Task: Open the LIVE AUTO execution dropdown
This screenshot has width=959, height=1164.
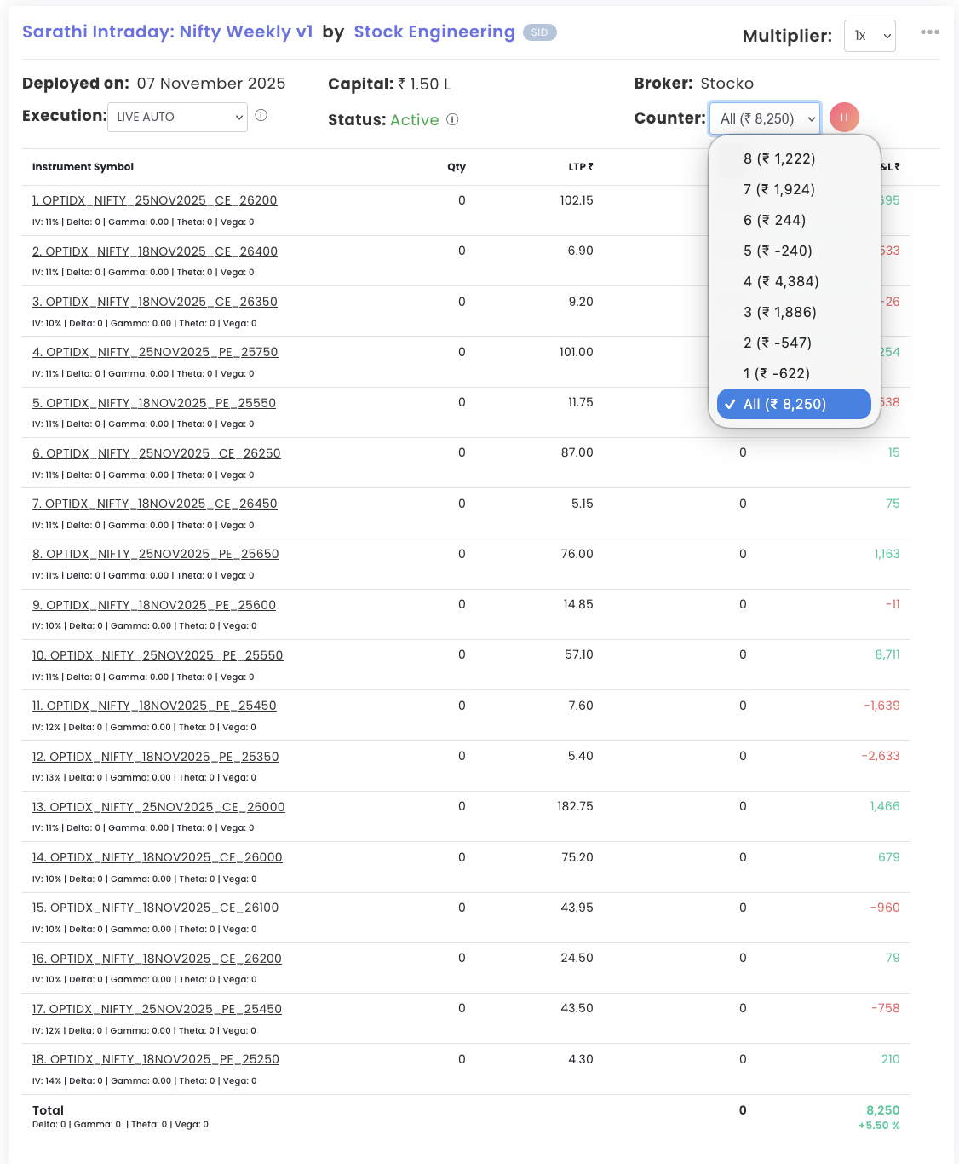Action: coord(177,118)
